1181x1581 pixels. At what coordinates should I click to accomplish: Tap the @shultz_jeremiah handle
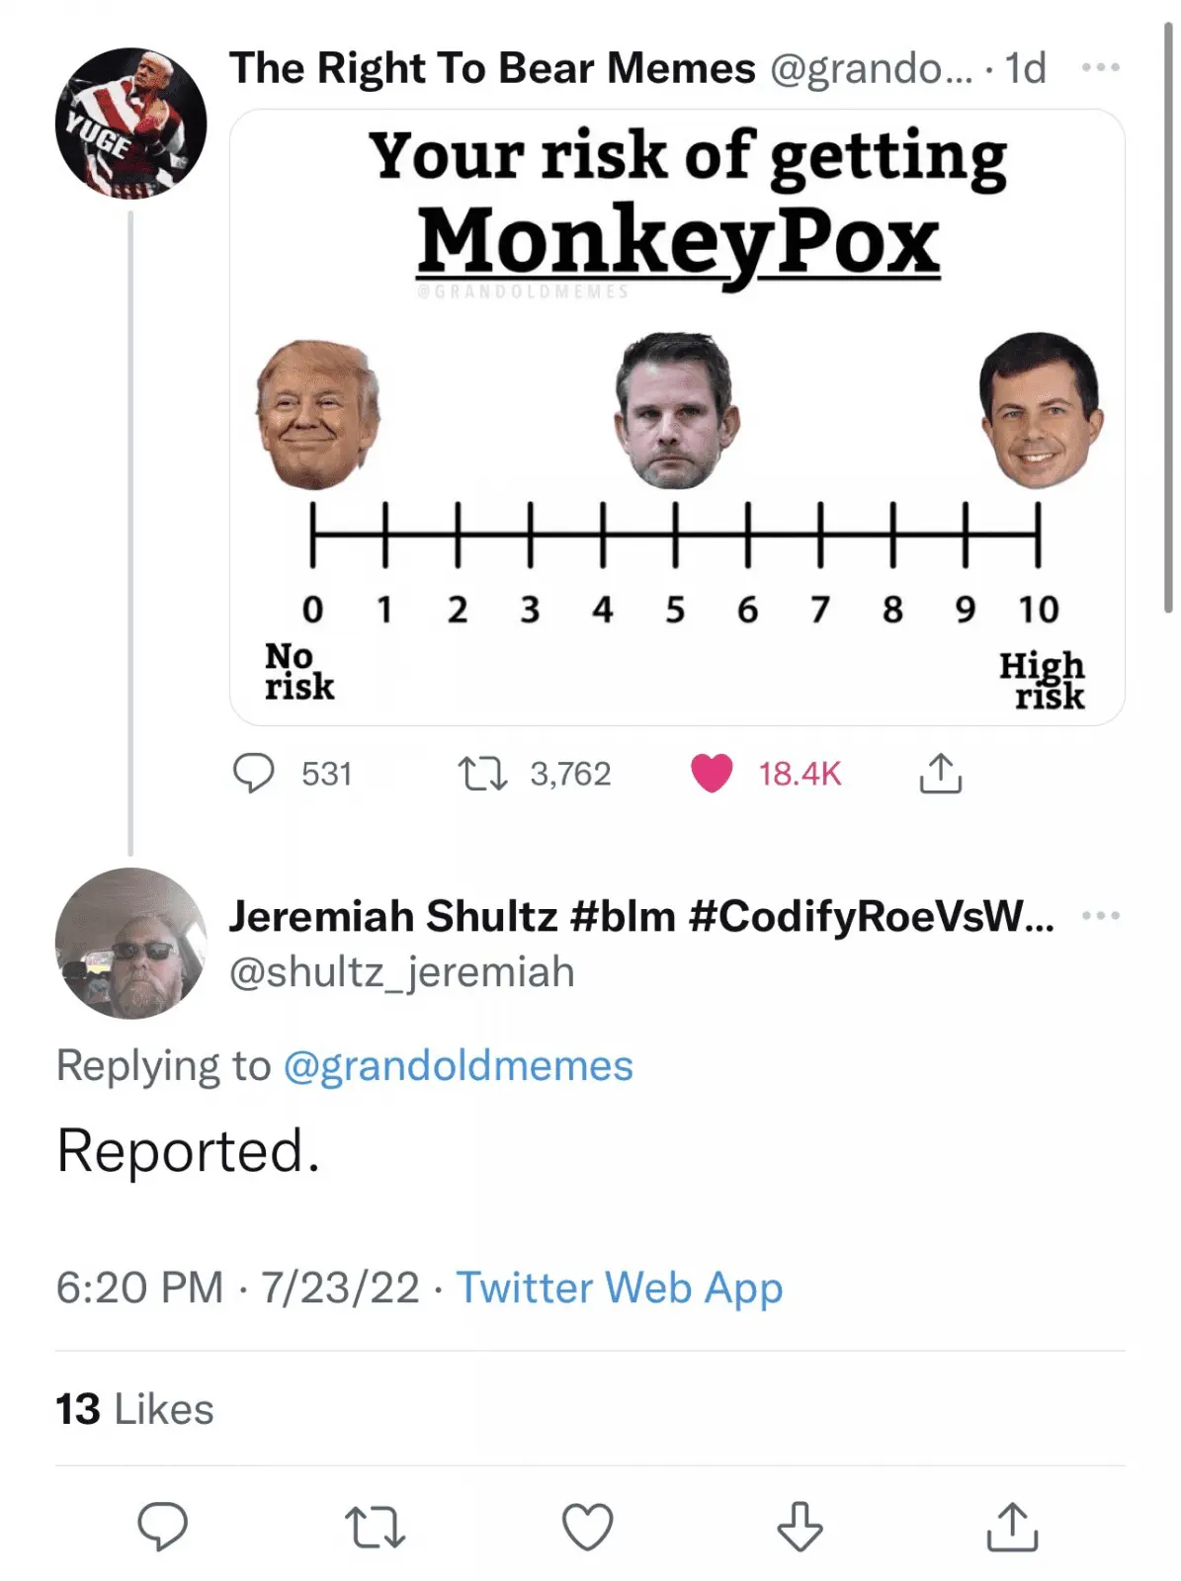(x=401, y=972)
